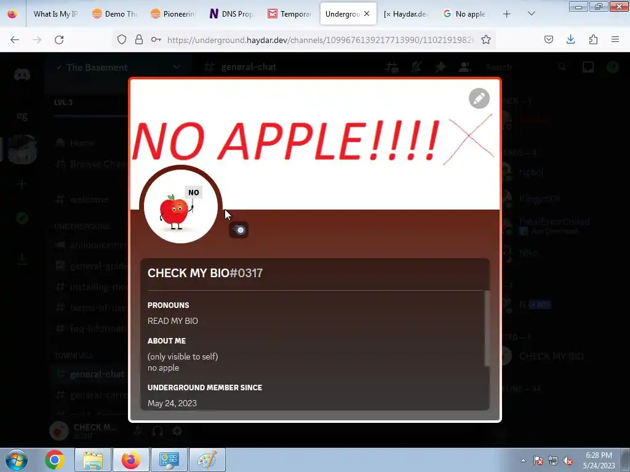630x472 pixels.
Task: Click the NO APPLE!!!! profile banner
Action: [x=314, y=144]
